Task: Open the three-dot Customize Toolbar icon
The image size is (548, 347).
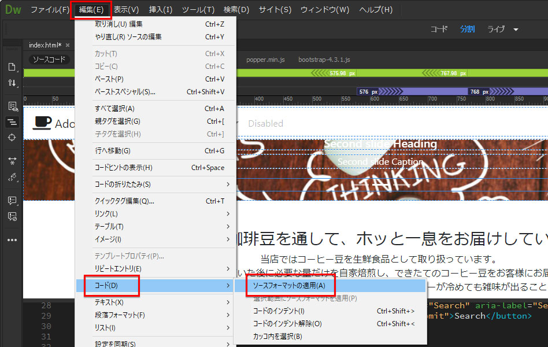Action: (x=12, y=239)
